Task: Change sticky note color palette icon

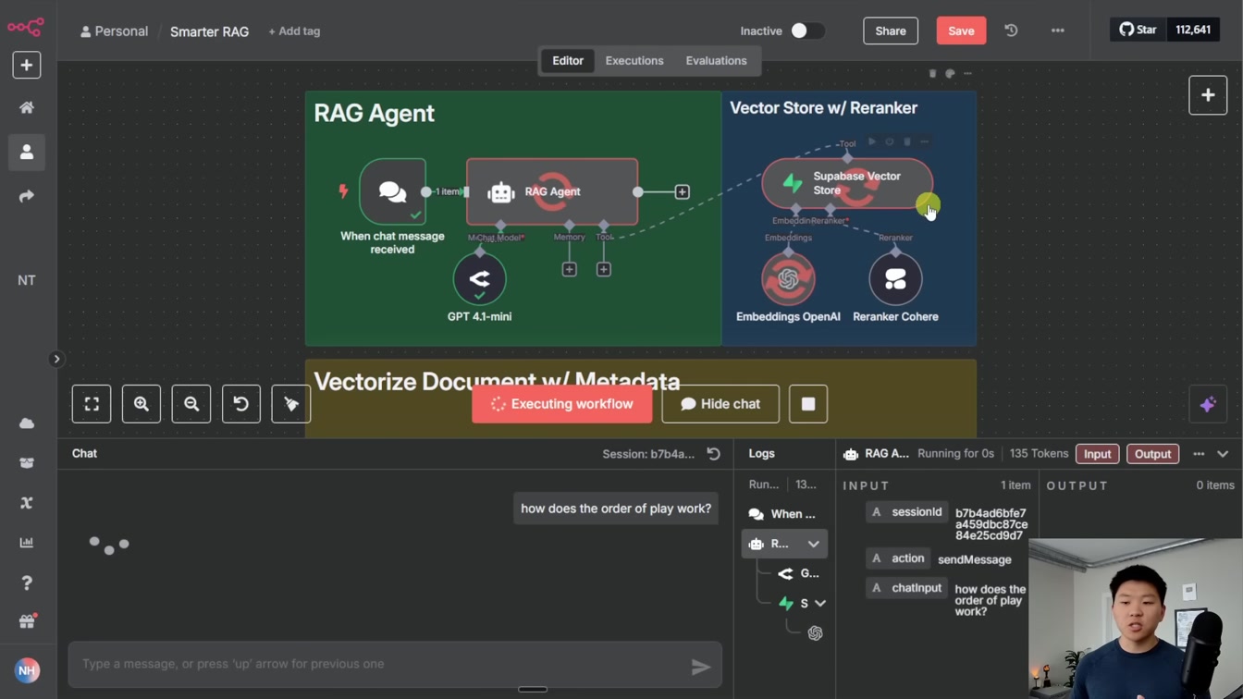Action: pos(950,73)
